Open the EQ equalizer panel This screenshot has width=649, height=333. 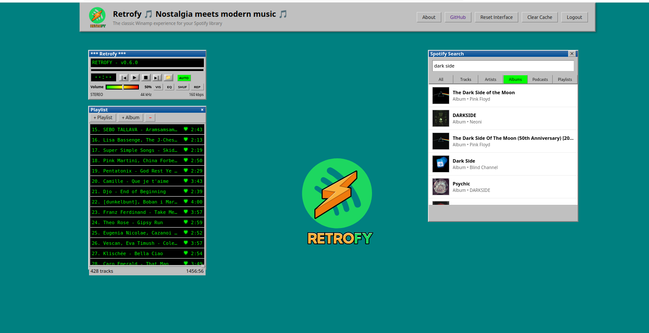pos(169,87)
